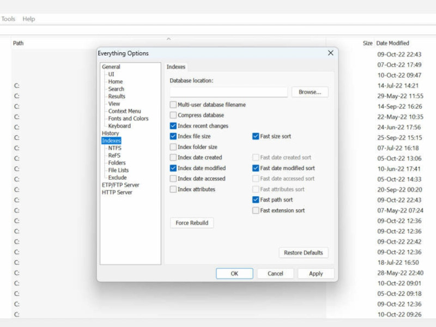Select Folders in options tree
Screen dimensions: 436x327
(117, 162)
